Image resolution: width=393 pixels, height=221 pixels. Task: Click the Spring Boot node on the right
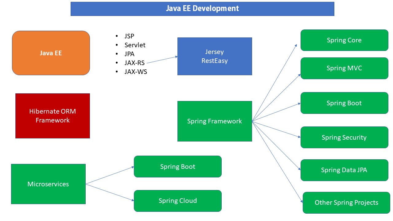click(x=344, y=103)
